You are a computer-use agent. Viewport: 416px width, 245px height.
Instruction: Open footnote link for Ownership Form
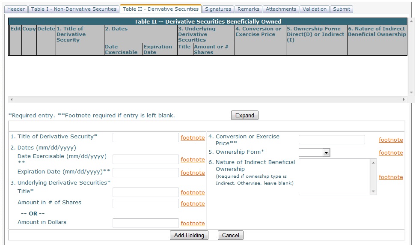(390, 153)
